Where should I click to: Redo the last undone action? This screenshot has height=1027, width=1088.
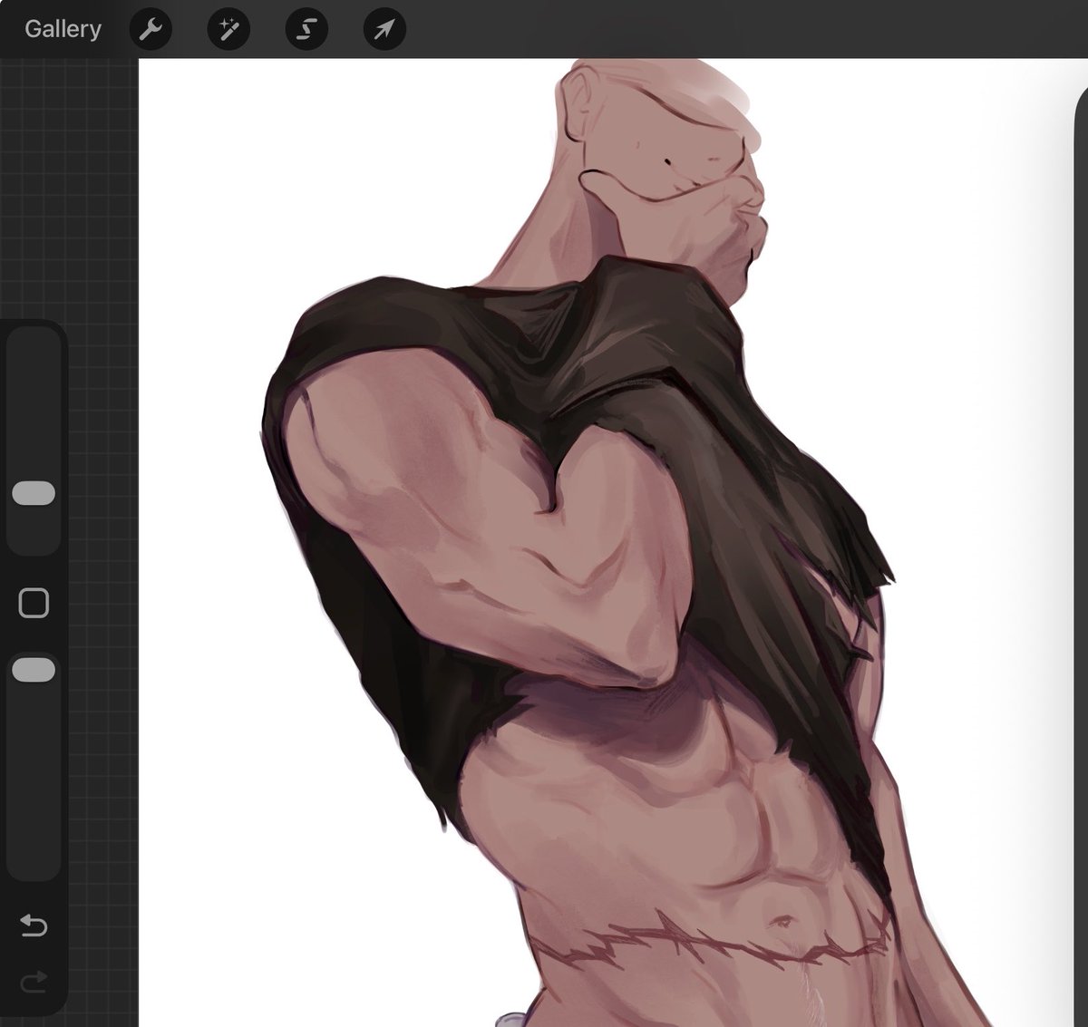click(34, 981)
